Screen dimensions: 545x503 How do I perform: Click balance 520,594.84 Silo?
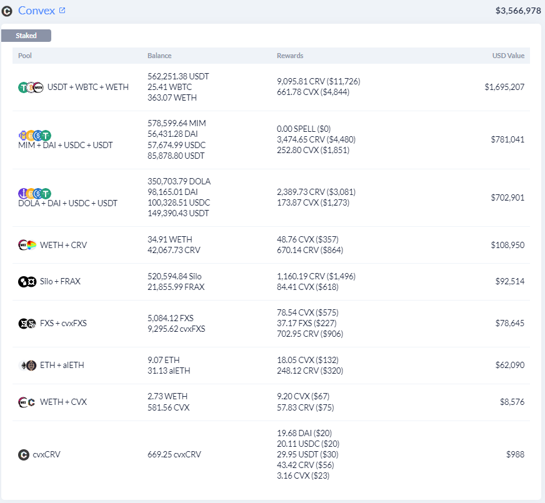[x=174, y=277]
